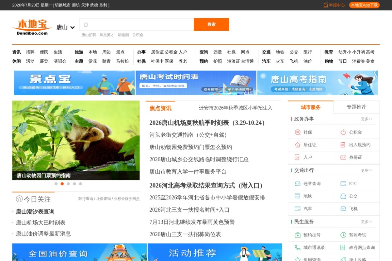The height and width of the screenshot is (261, 392).
Task: Switch city to 天津
Action: tap(85, 5)
